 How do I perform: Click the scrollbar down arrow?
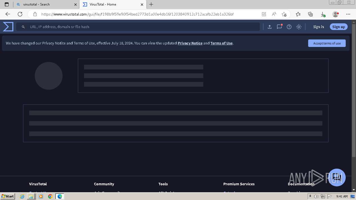pyautogui.click(x=354, y=190)
